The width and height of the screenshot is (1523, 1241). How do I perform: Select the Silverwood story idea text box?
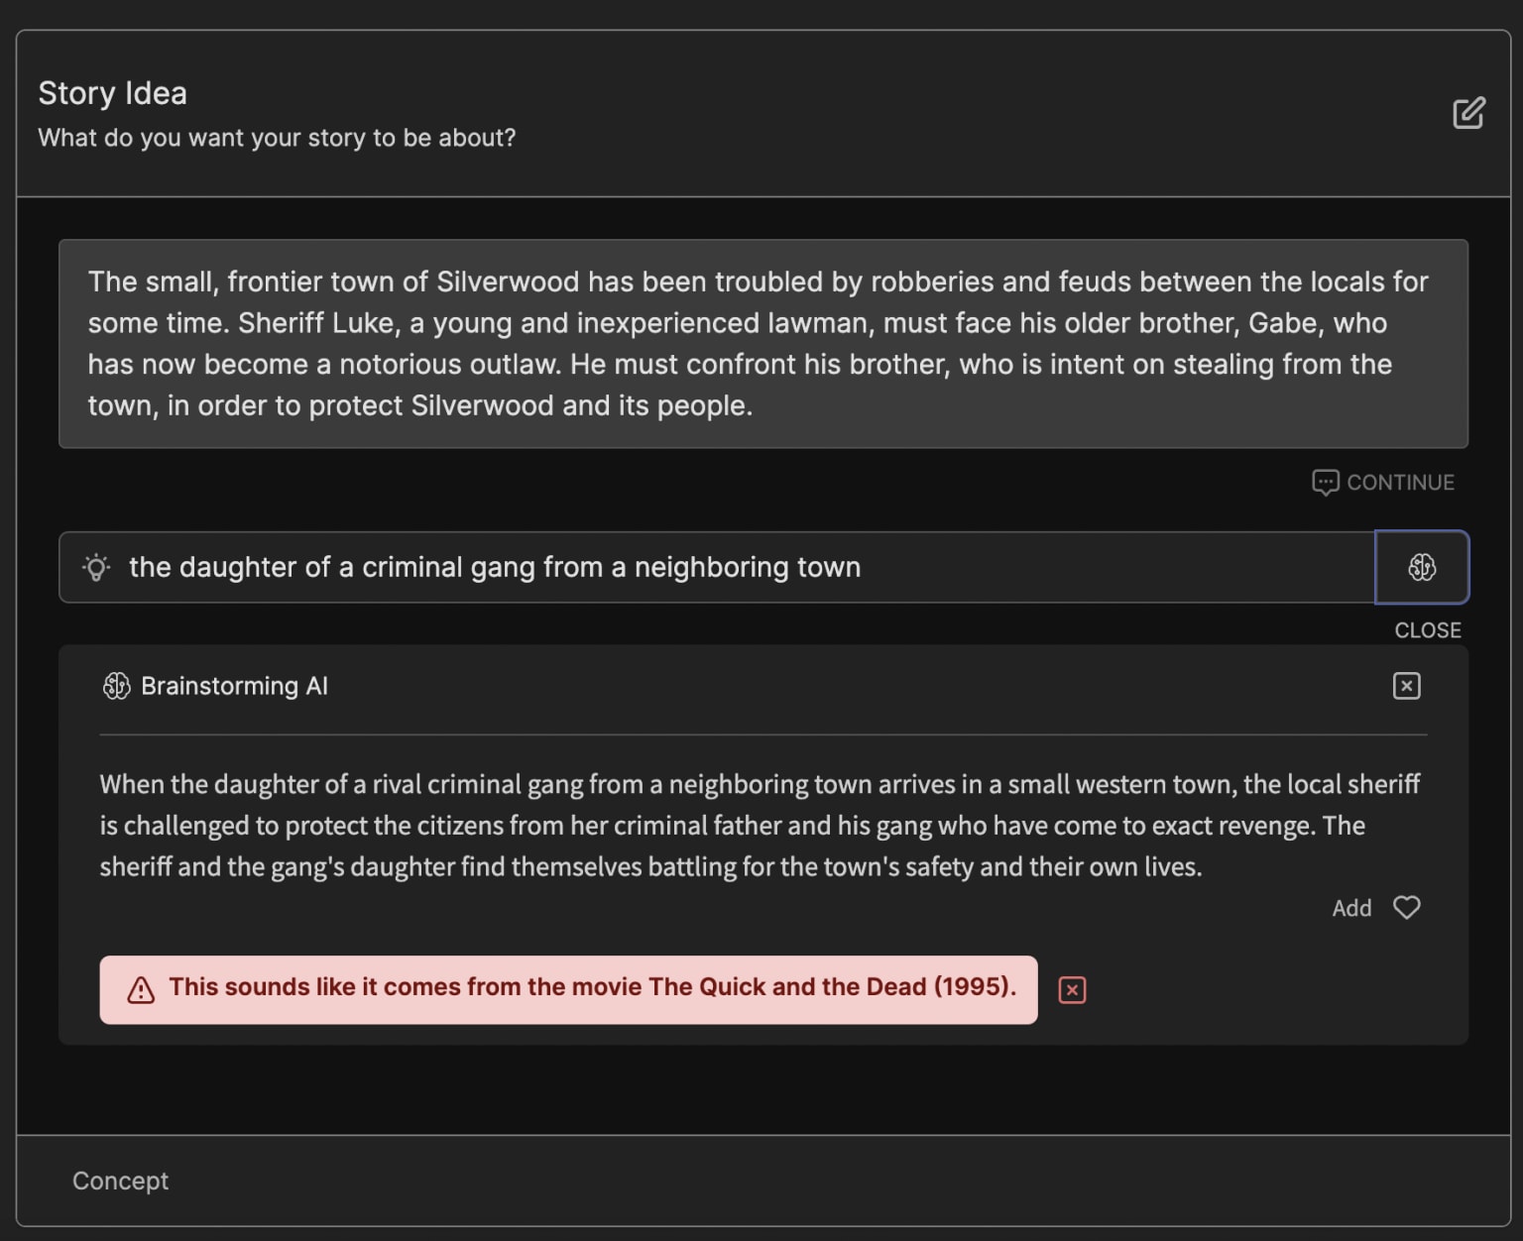point(763,344)
